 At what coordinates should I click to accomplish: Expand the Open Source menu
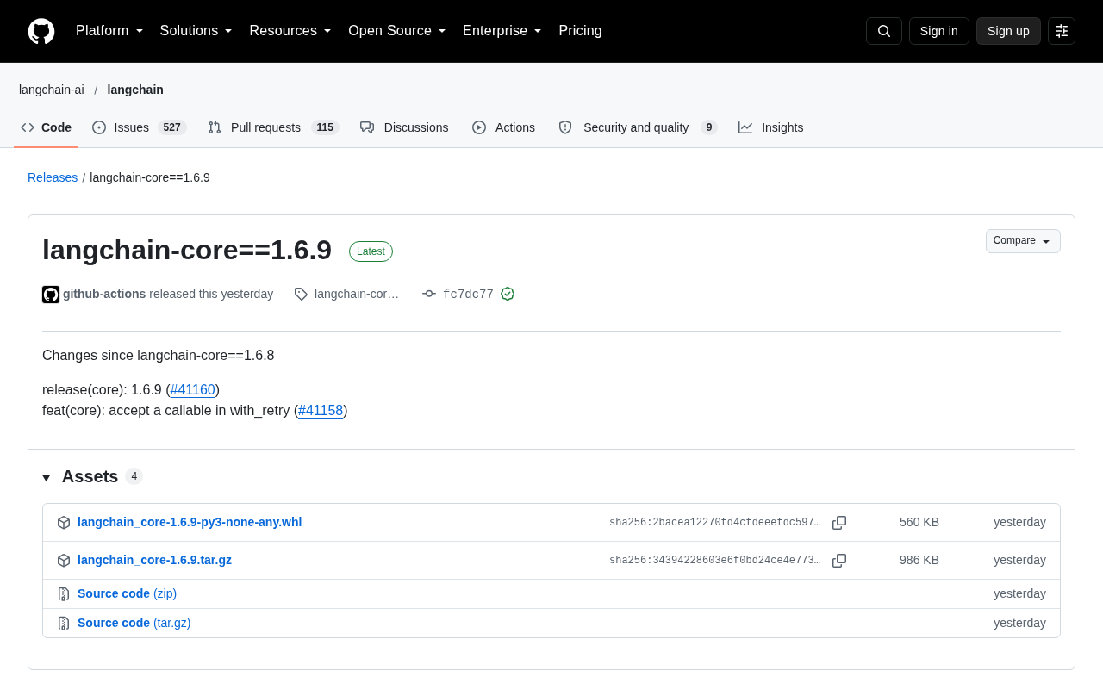point(397,31)
